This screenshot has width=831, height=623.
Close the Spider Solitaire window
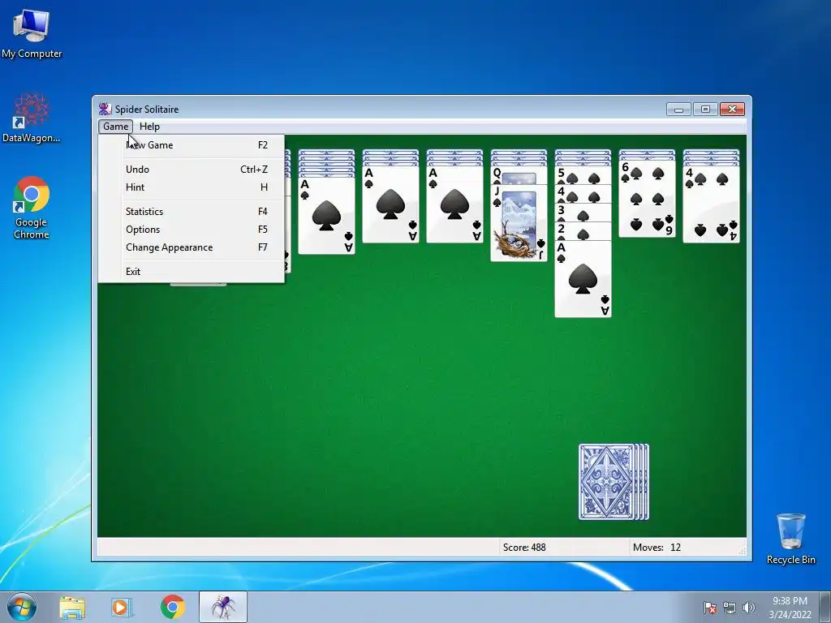[x=733, y=110]
